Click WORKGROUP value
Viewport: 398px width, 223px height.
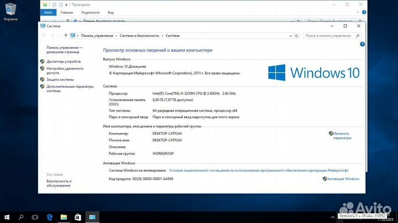[163, 153]
